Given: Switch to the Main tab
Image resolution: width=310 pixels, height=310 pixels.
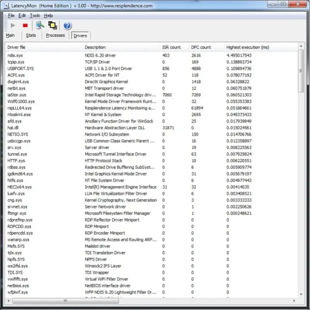Looking at the screenshot, I should [10, 35].
